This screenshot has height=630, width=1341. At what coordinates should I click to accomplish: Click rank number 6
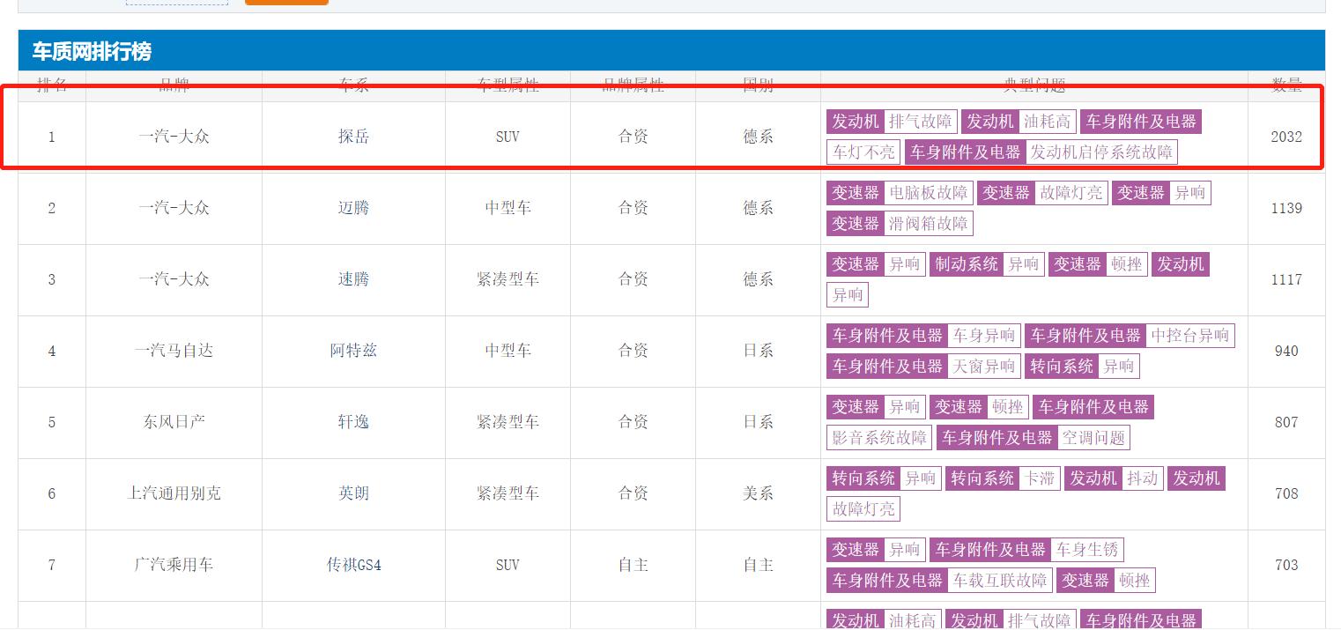(51, 493)
